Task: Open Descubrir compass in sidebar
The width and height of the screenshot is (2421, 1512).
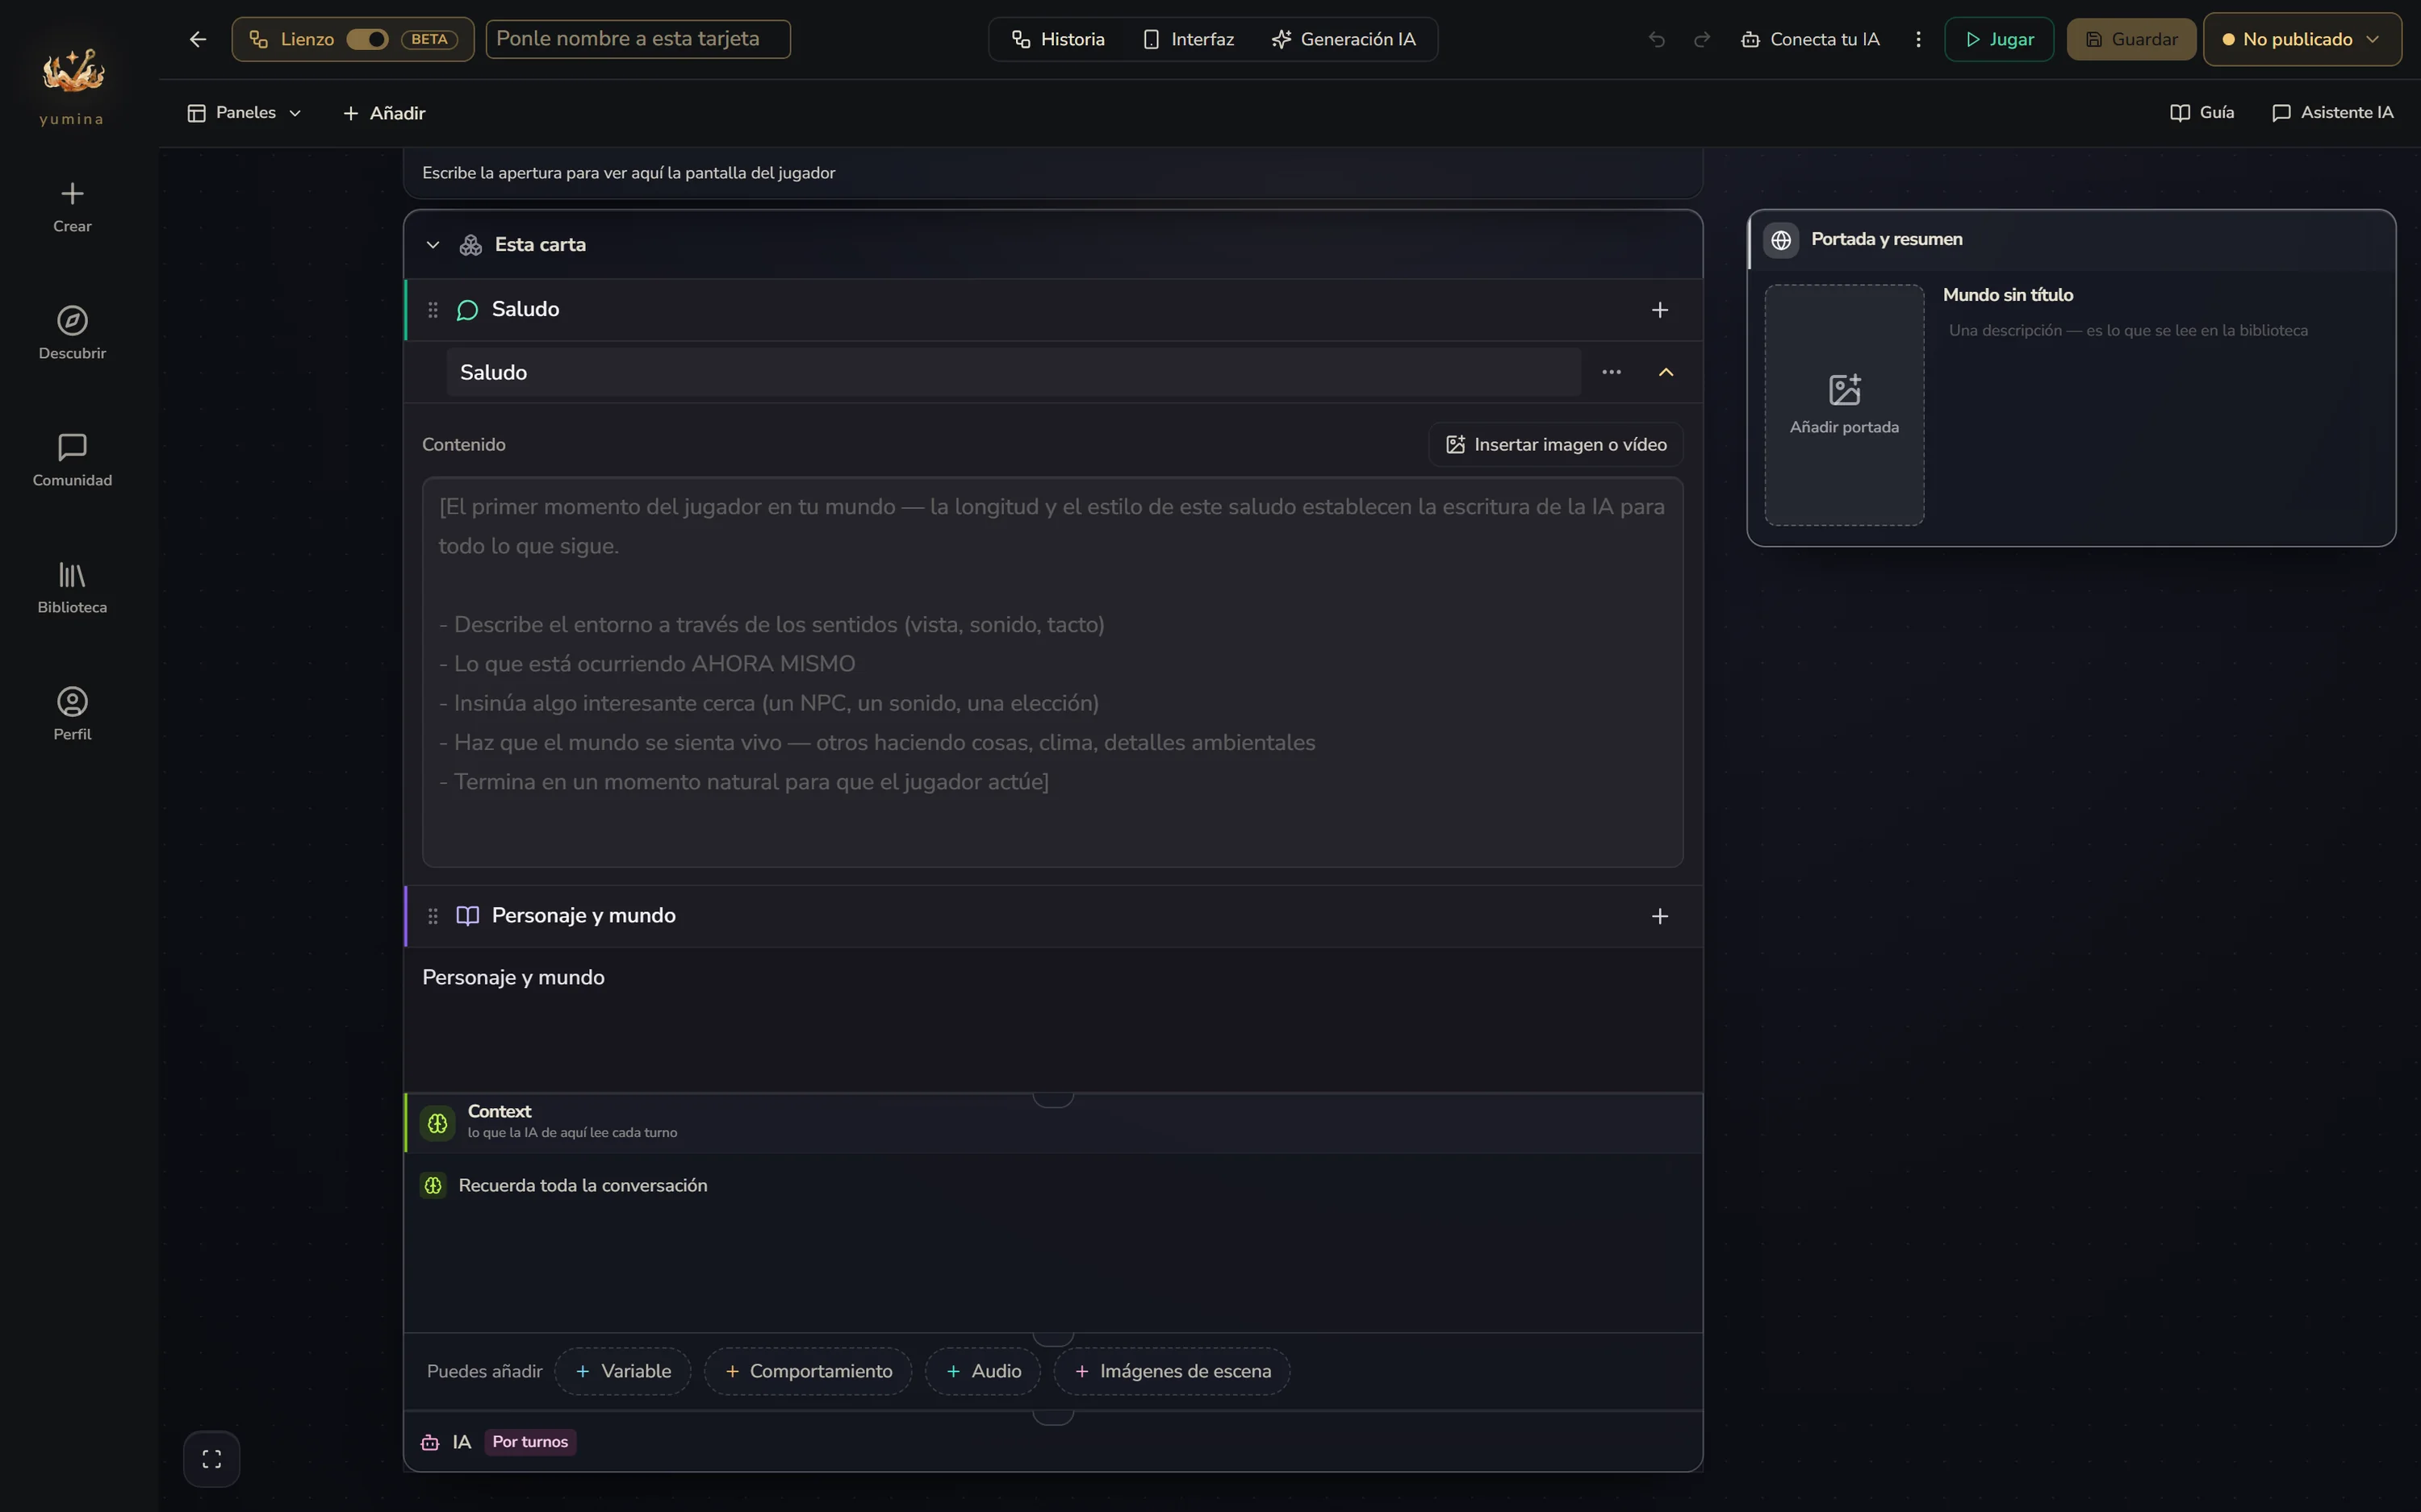Action: [x=72, y=333]
